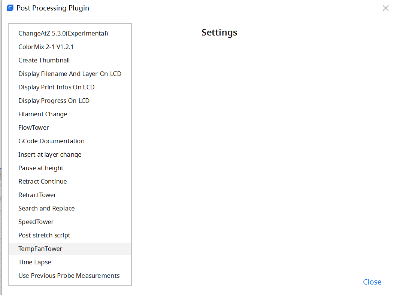394x295 pixels.
Task: Choose Display Progress On LCD script
Action: 70,101
